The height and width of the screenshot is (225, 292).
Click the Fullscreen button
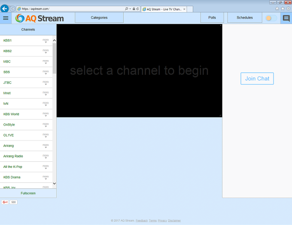coord(28,193)
